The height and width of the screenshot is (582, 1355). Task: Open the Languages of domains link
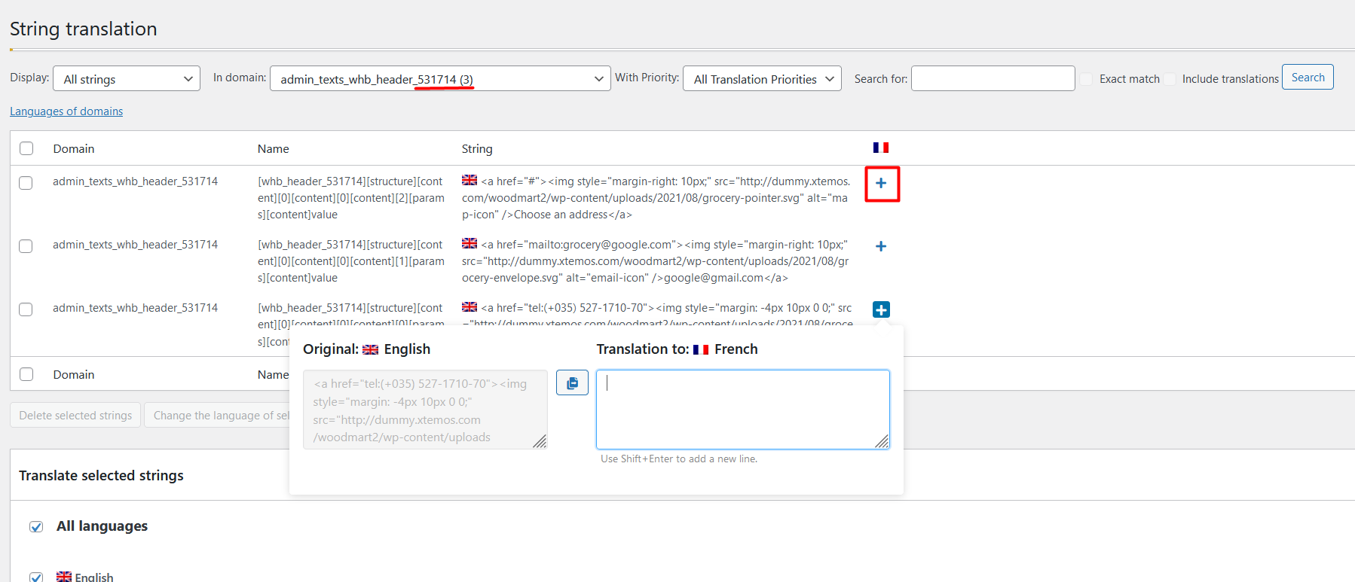[66, 111]
